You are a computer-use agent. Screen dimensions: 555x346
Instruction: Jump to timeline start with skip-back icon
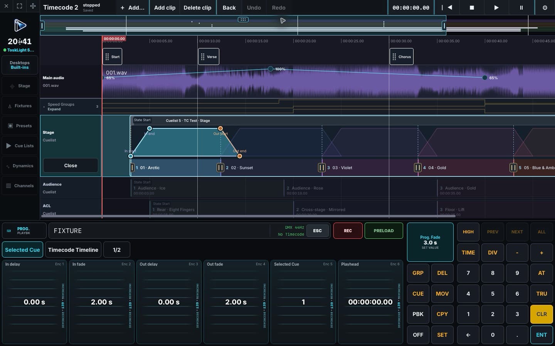[447, 8]
